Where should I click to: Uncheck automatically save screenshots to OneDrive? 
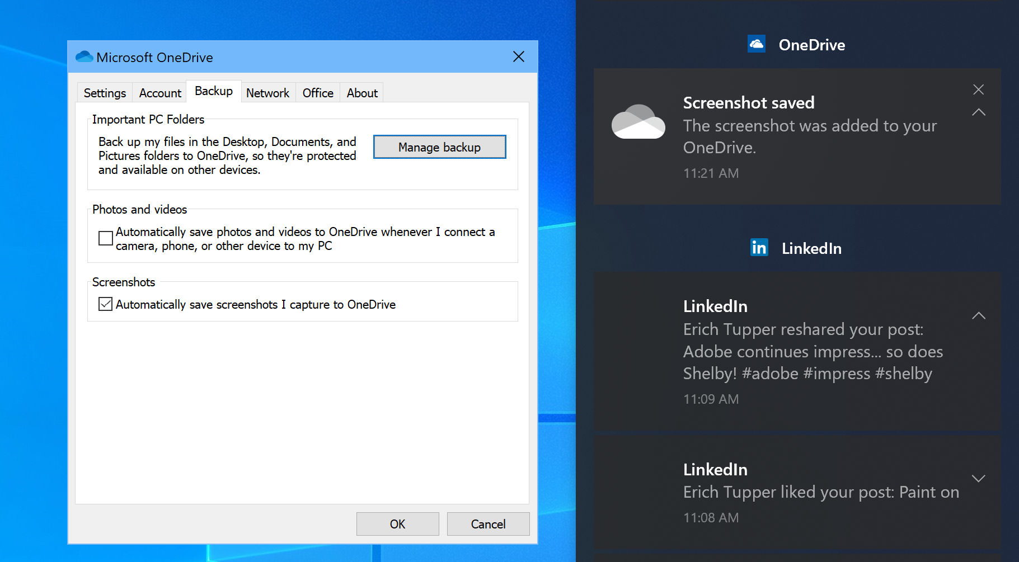[105, 304]
